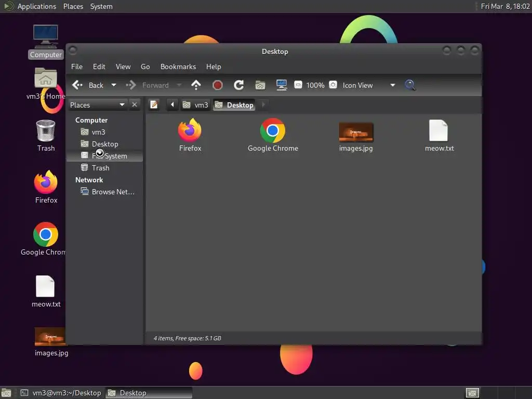The height and width of the screenshot is (399, 532).
Task: Open the Go menu
Action: [x=145, y=66]
